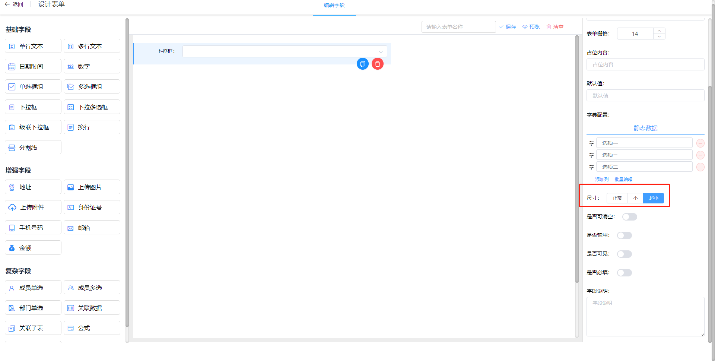Viewport: 715px width, 361px height.
Task: Add a 数字 field
Action: tap(92, 66)
